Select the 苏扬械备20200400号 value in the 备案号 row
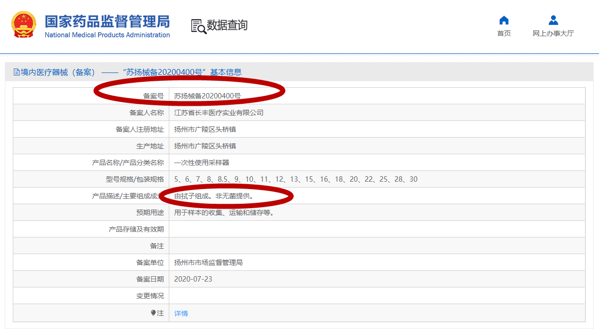 (x=208, y=96)
